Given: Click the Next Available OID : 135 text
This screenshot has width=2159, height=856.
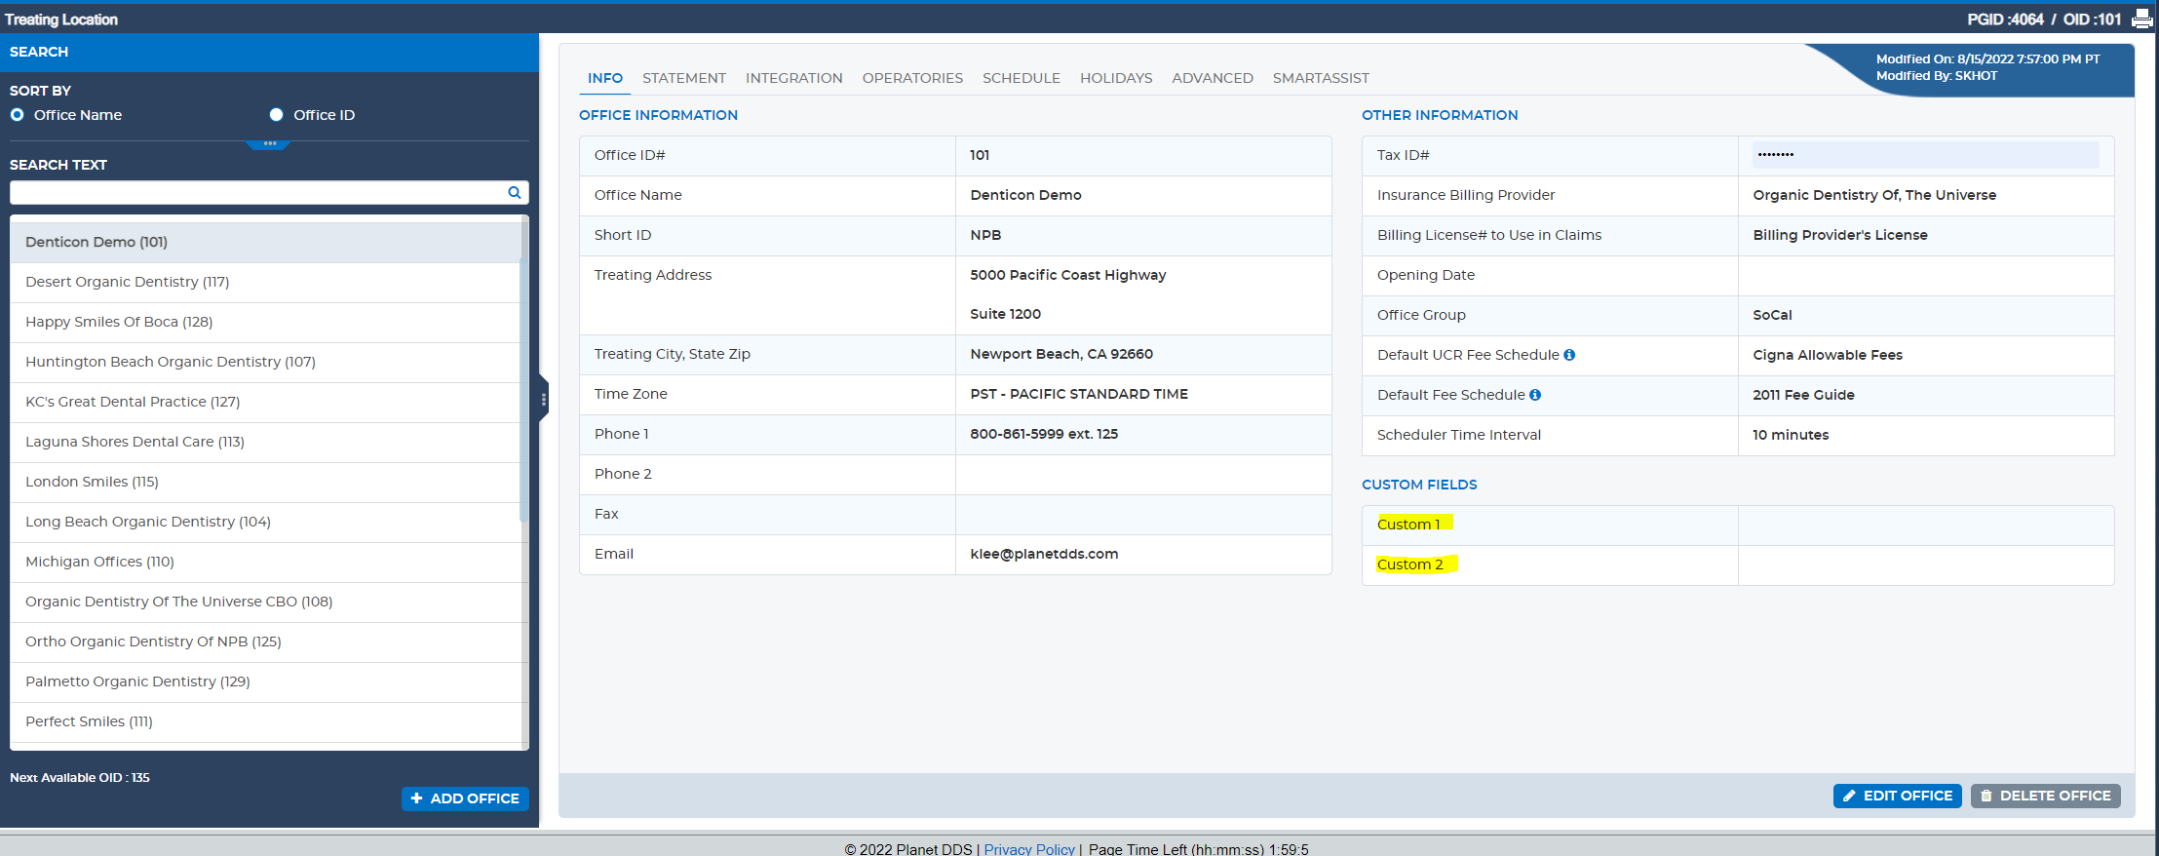Looking at the screenshot, I should [80, 778].
